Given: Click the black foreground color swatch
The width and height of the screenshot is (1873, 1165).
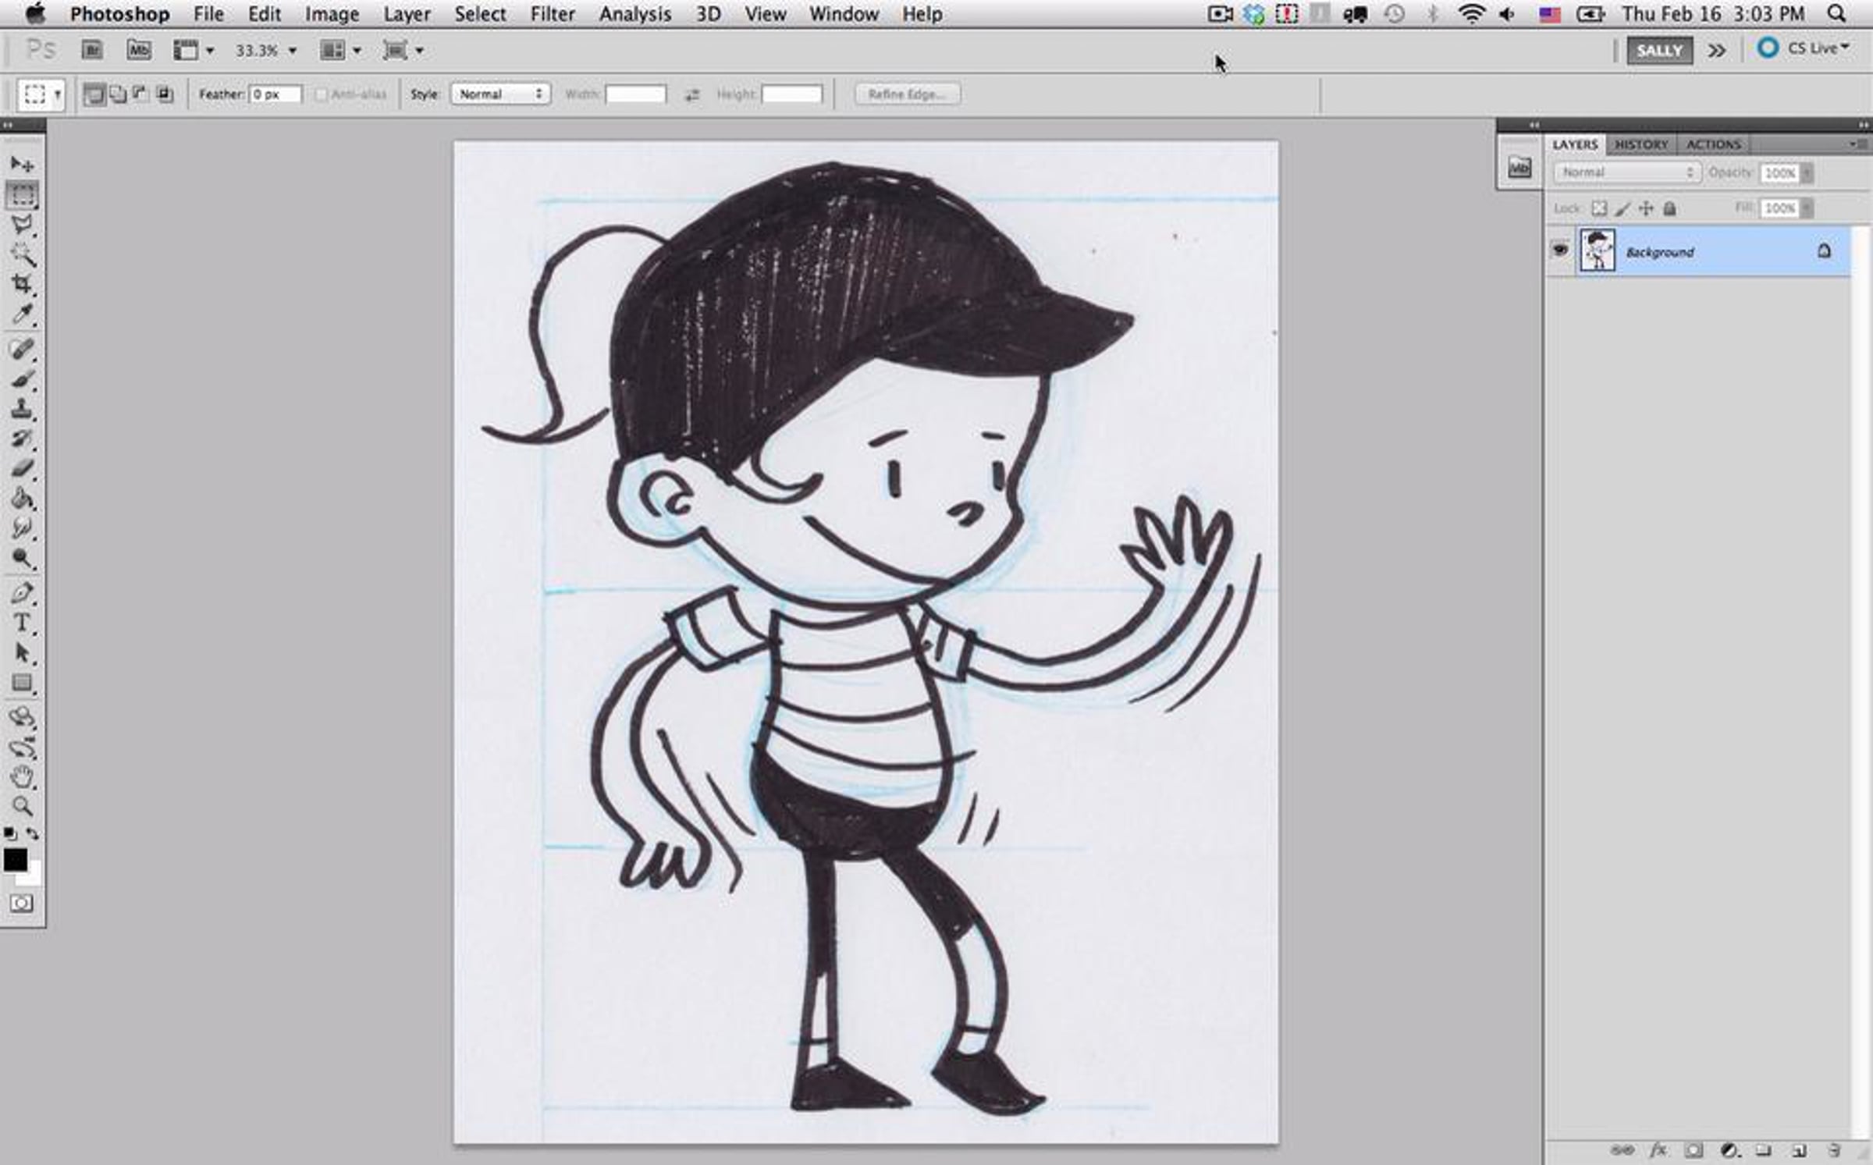Looking at the screenshot, I should 15,860.
